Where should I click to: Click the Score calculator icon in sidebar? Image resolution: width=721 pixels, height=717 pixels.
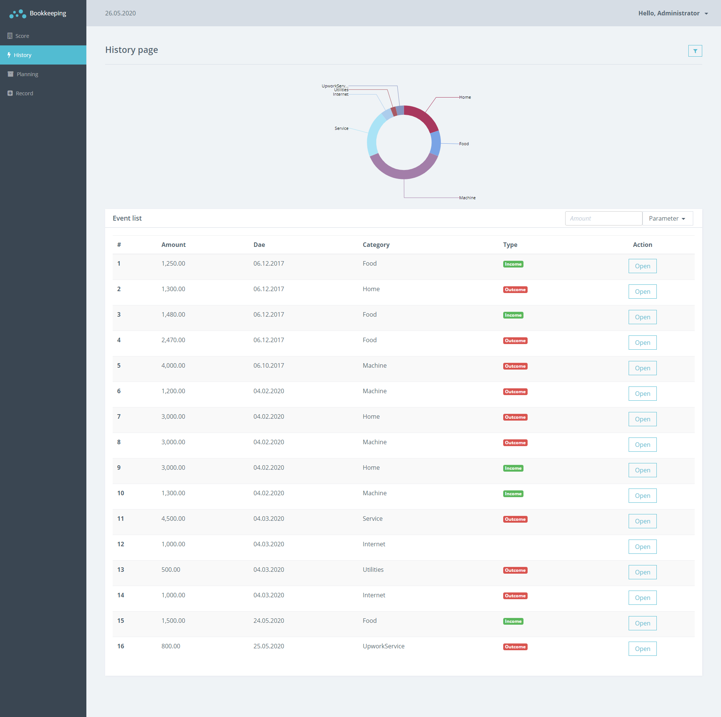coord(10,36)
